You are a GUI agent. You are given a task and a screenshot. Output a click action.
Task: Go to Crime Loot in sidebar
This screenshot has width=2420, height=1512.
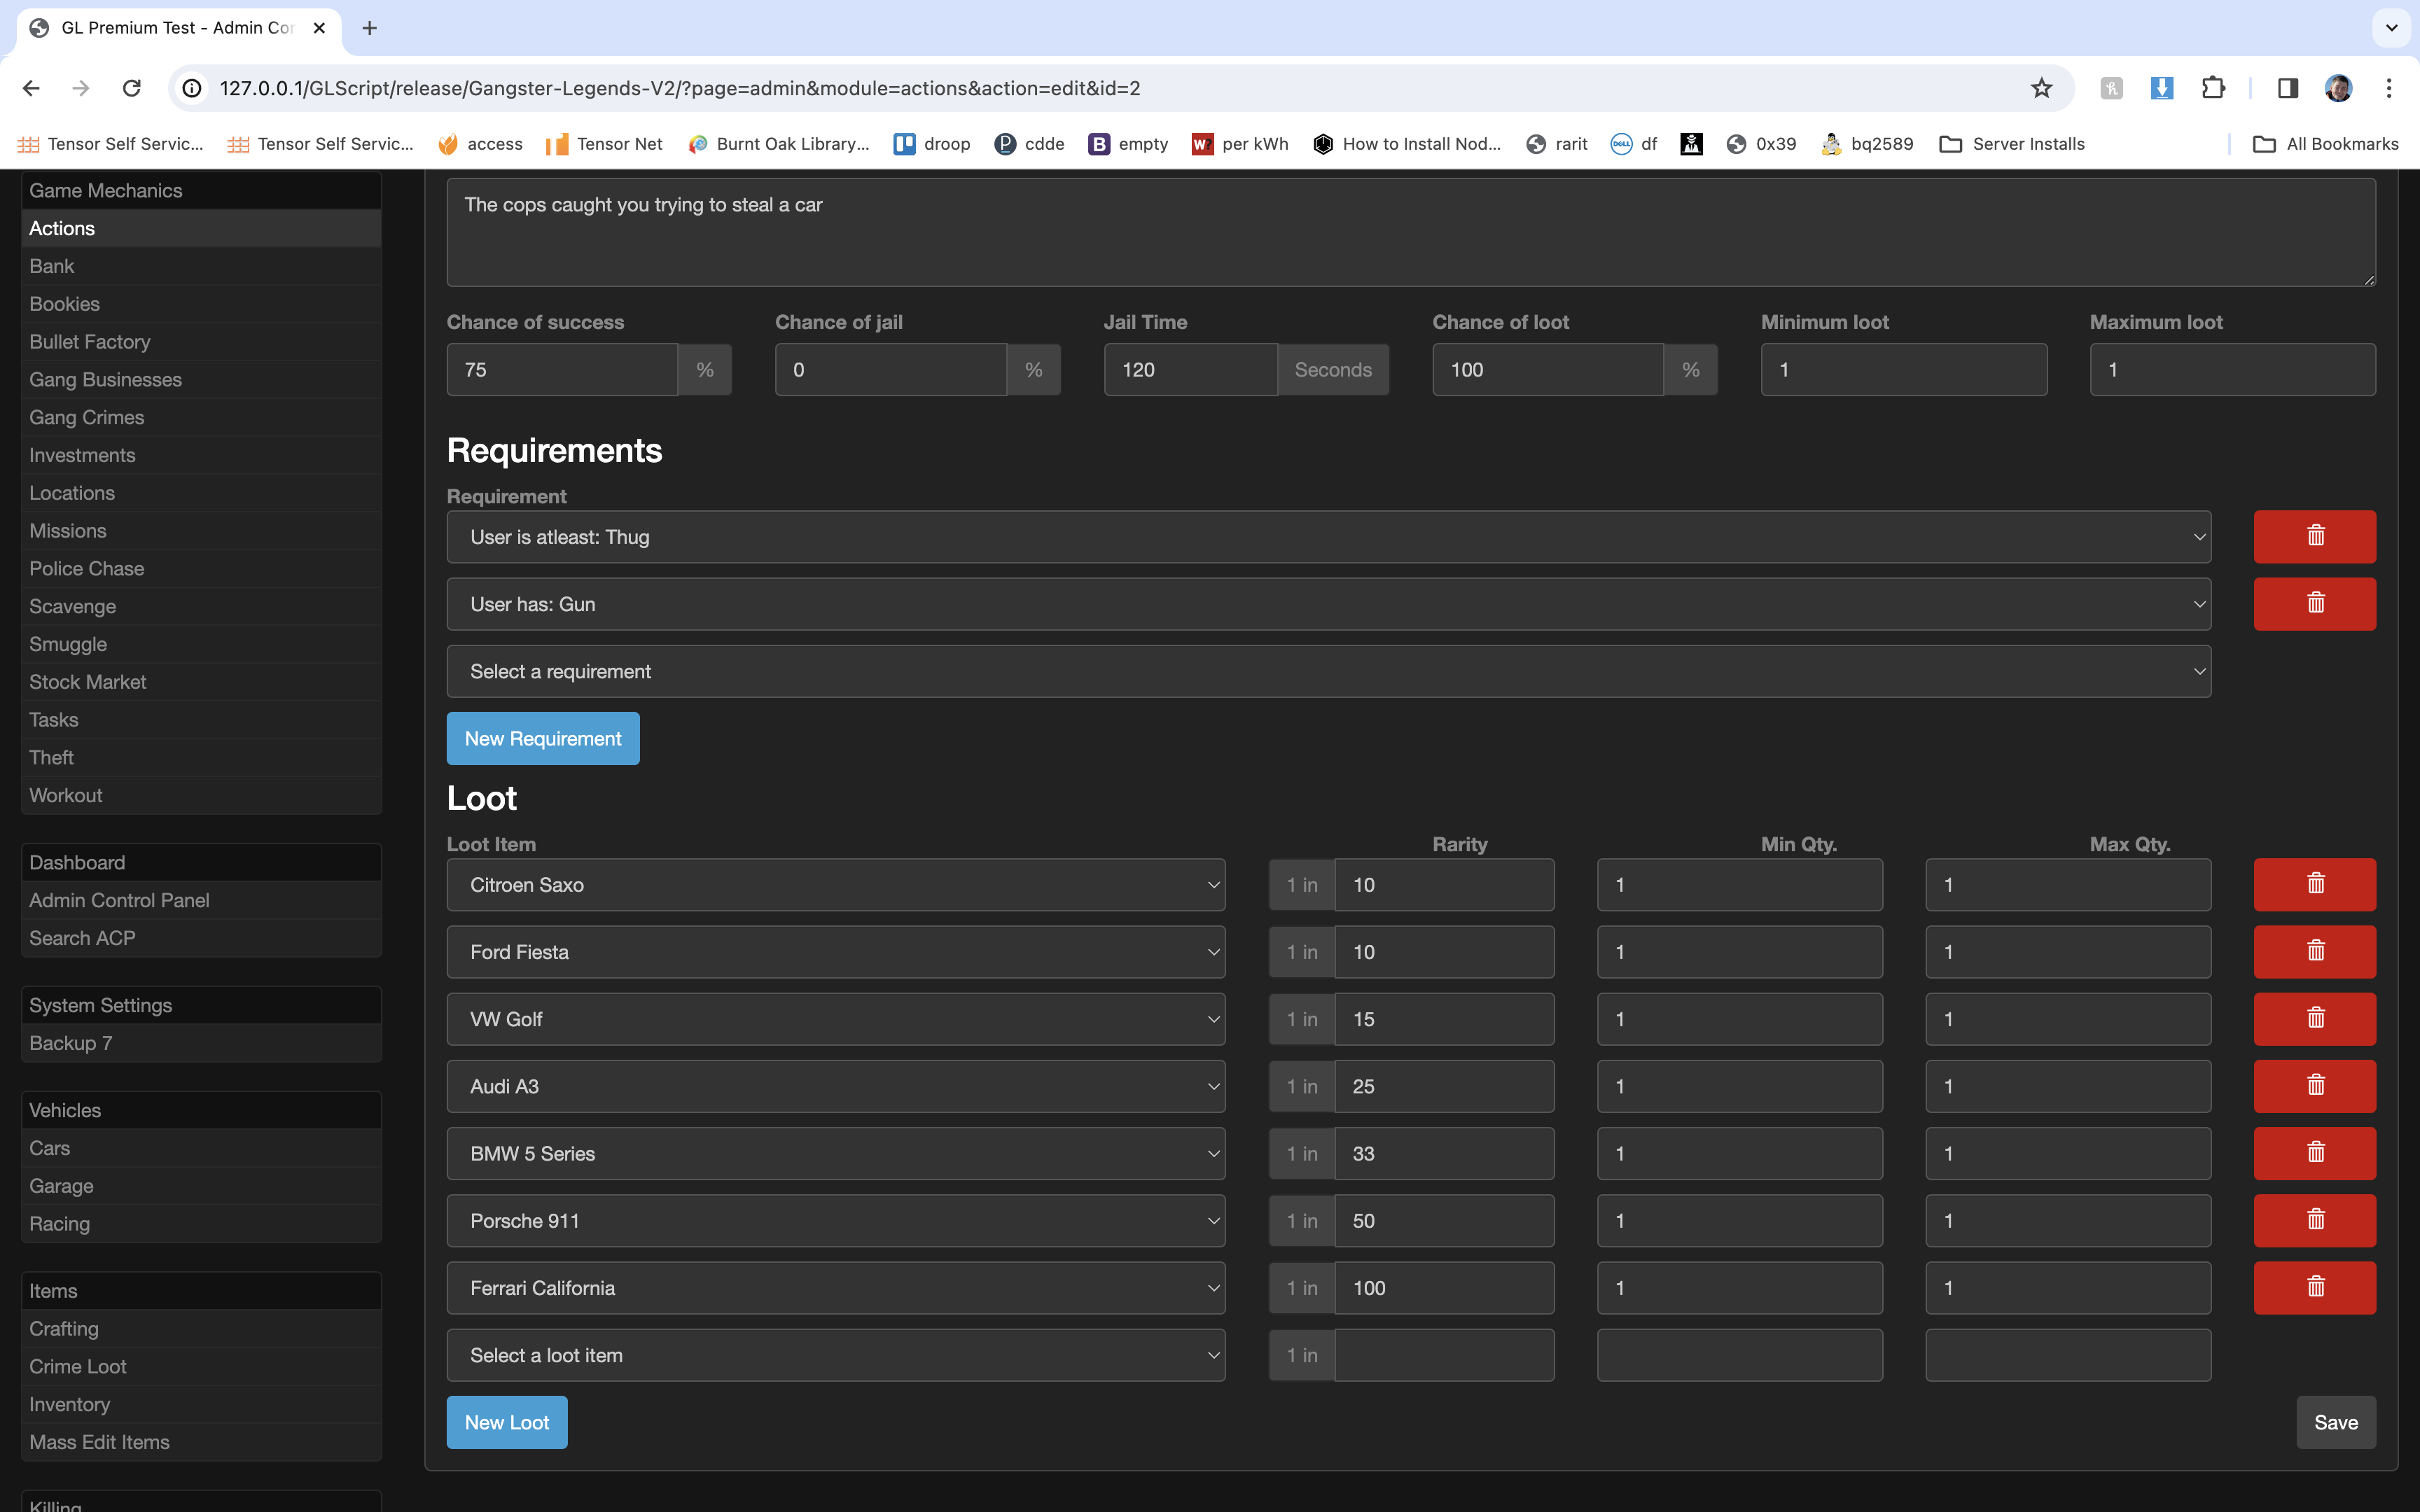coord(78,1367)
